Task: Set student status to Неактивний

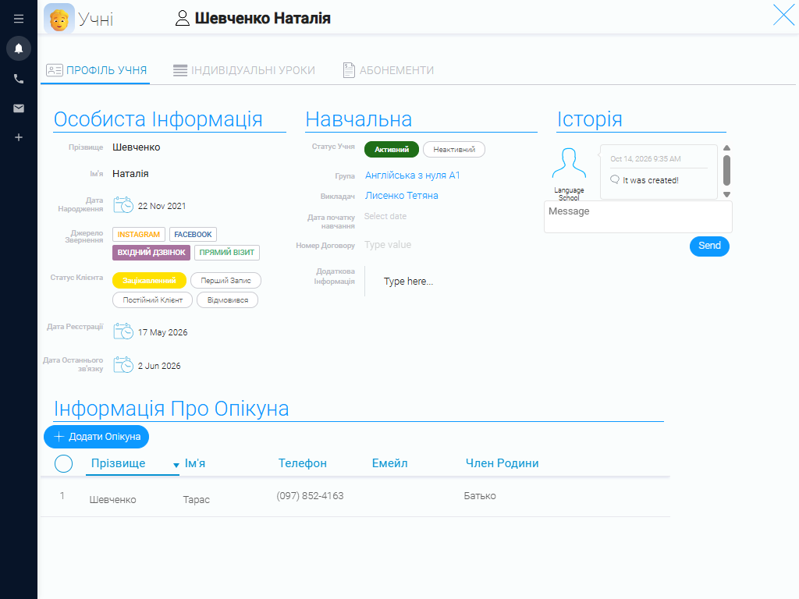Action: coord(454,149)
